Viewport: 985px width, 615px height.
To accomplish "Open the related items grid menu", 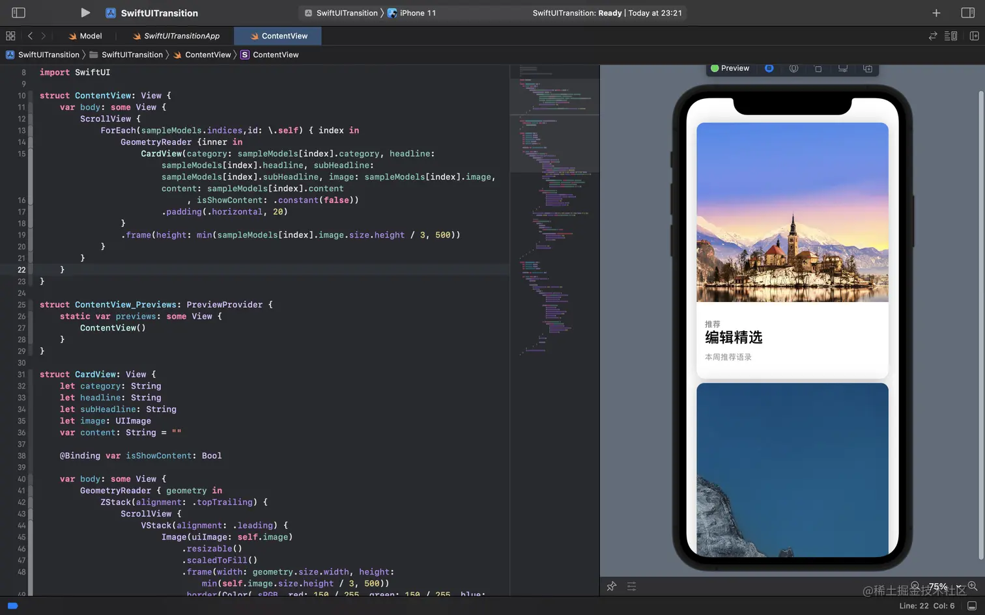I will pyautogui.click(x=10, y=36).
